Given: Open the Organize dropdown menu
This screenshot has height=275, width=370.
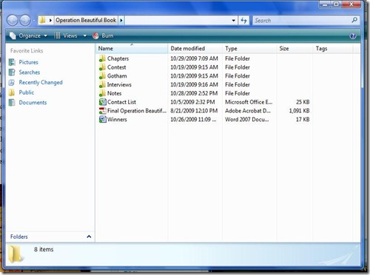Looking at the screenshot, I should (x=28, y=35).
